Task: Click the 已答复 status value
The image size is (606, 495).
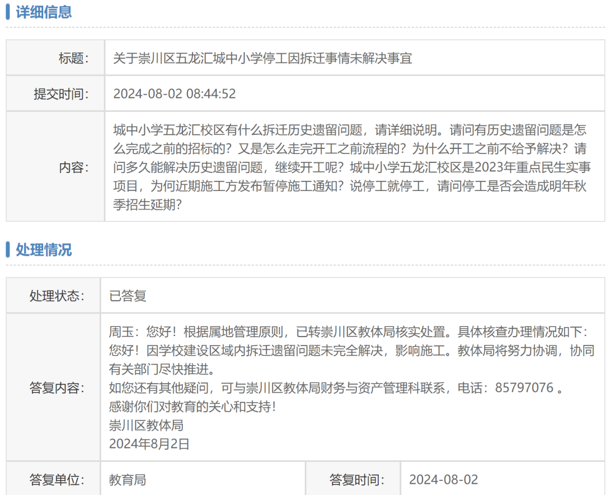Action: coord(127,296)
